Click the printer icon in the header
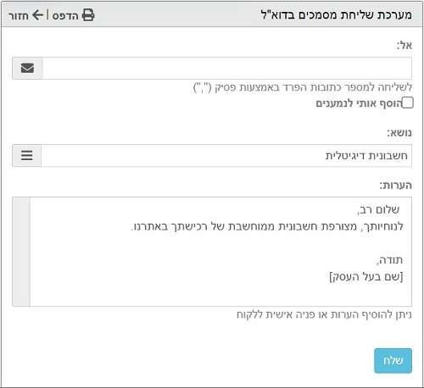Image resolution: width=424 pixels, height=388 pixels. tap(88, 15)
